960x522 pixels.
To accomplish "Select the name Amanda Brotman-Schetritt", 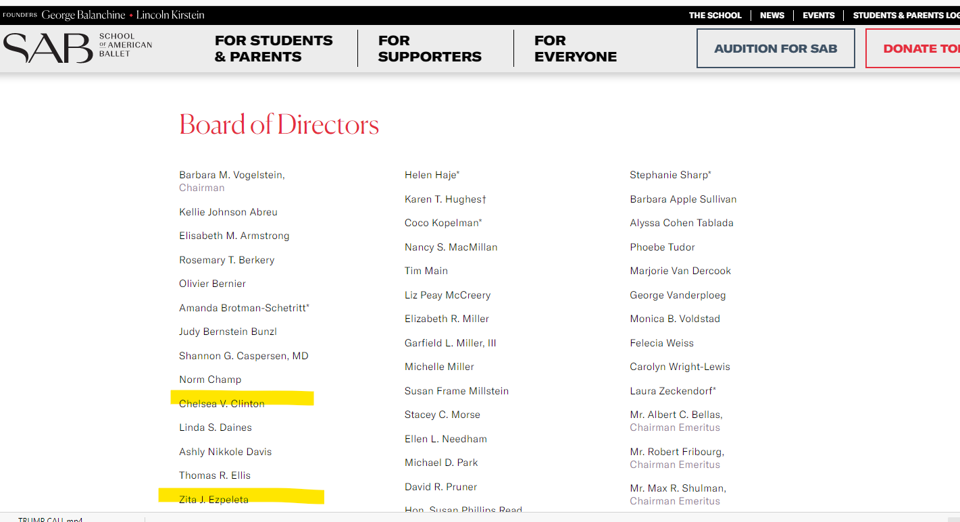I will point(244,308).
